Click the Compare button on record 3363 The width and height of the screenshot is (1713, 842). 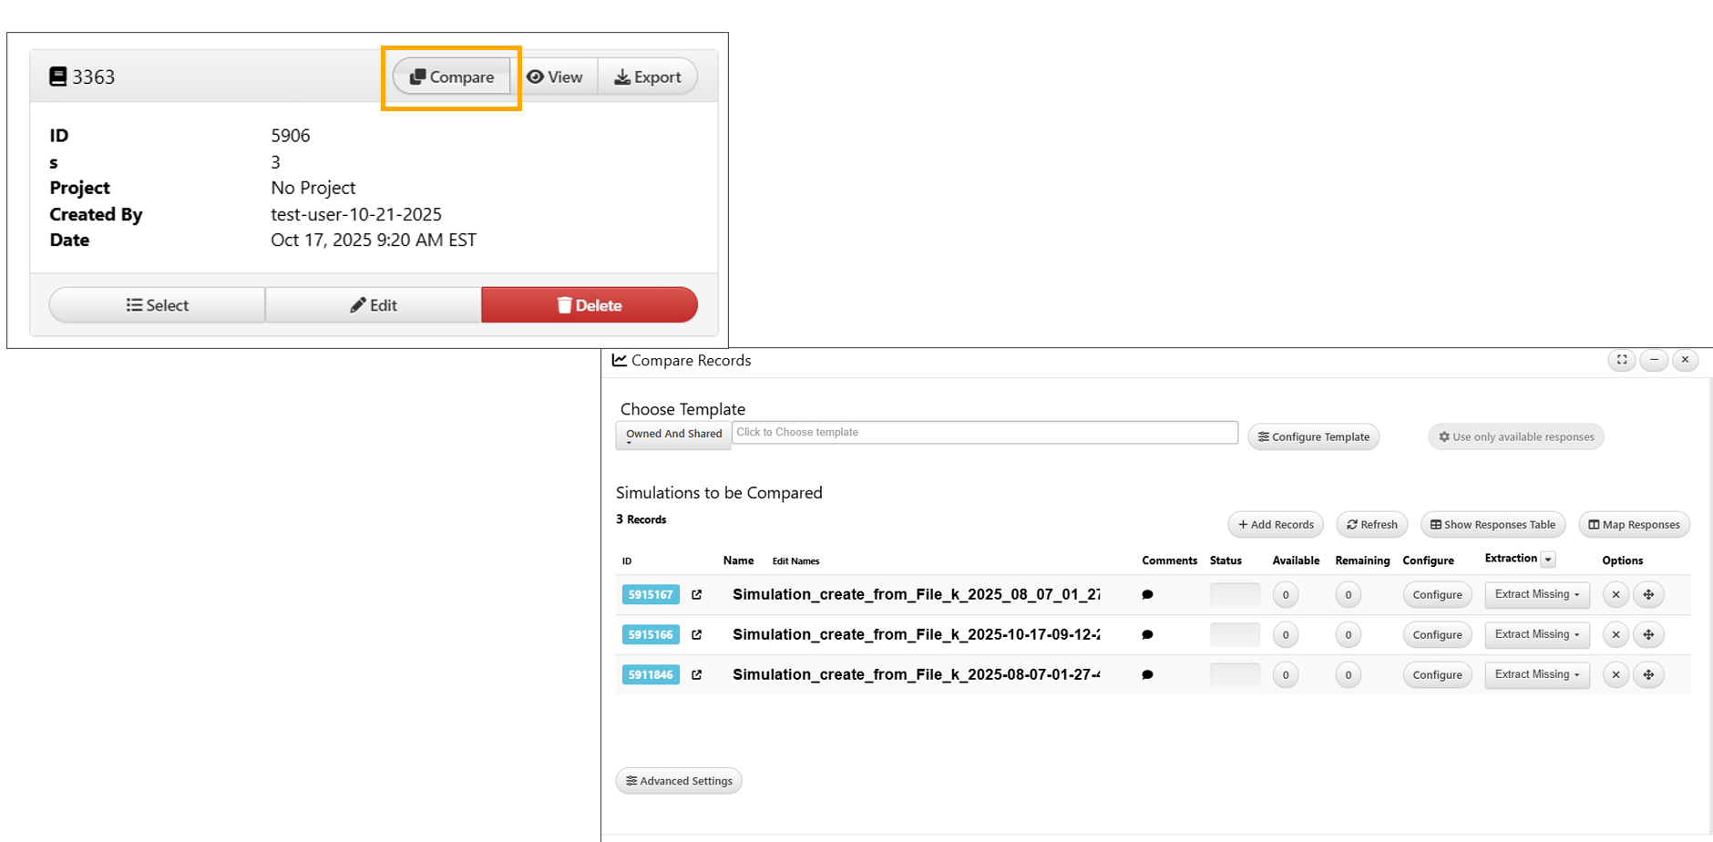click(452, 77)
